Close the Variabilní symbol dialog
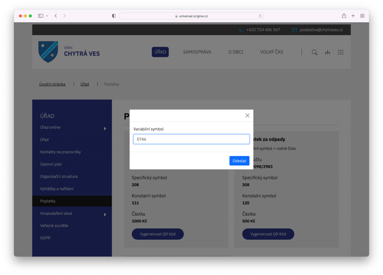 pyautogui.click(x=247, y=115)
